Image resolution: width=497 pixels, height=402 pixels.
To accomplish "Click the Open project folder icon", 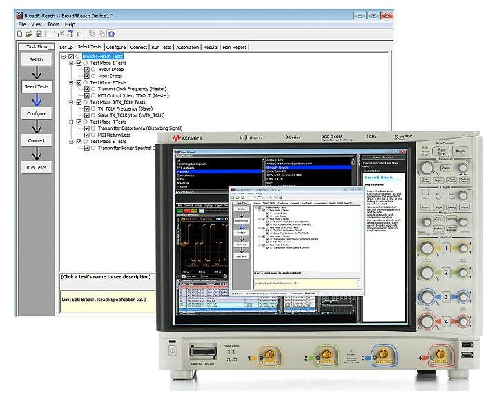I will tap(29, 34).
